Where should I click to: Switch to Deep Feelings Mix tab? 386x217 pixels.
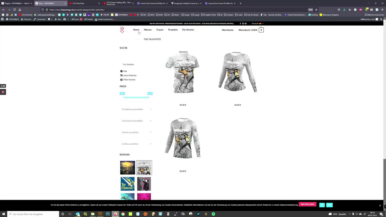pos(118,3)
